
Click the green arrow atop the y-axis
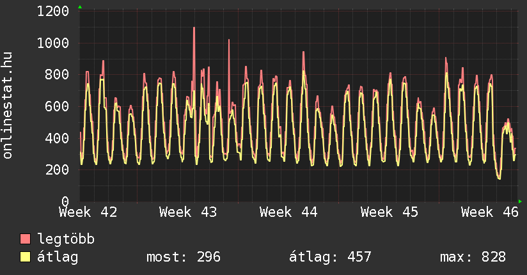click(x=80, y=7)
